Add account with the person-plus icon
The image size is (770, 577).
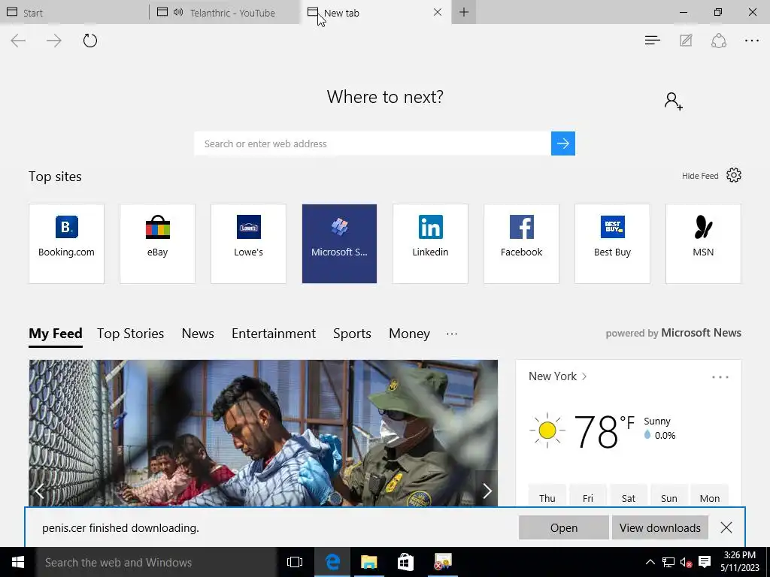coord(673,101)
